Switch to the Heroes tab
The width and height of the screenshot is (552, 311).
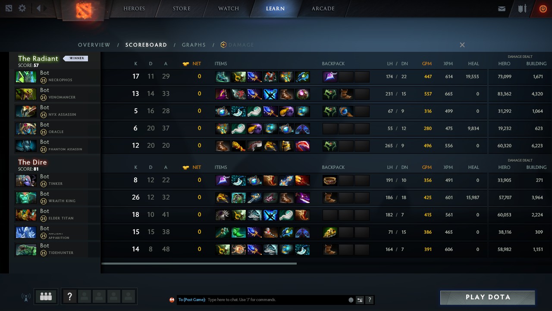[x=134, y=9]
